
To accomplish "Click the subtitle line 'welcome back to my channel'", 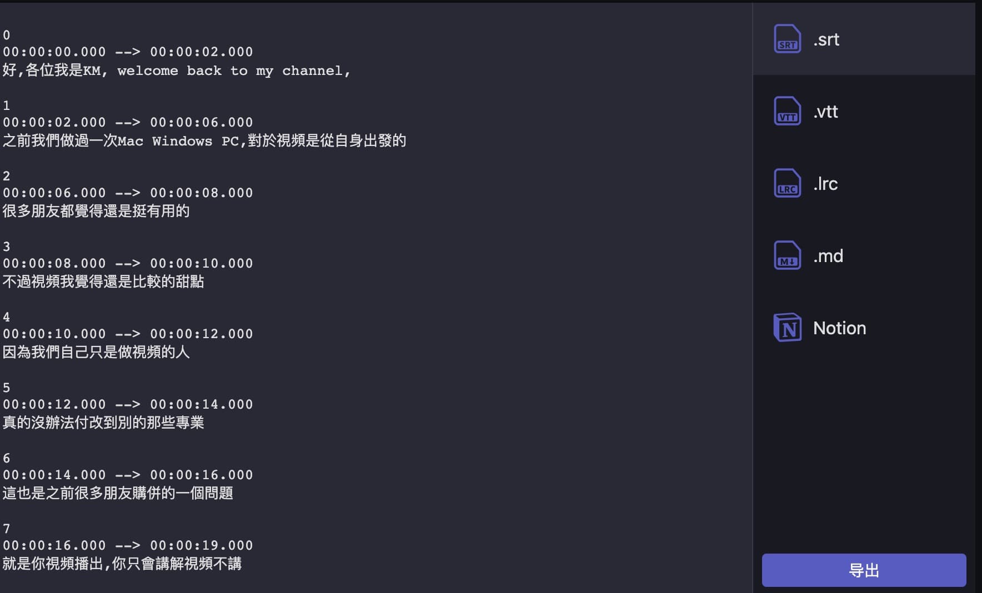I will [x=177, y=71].
